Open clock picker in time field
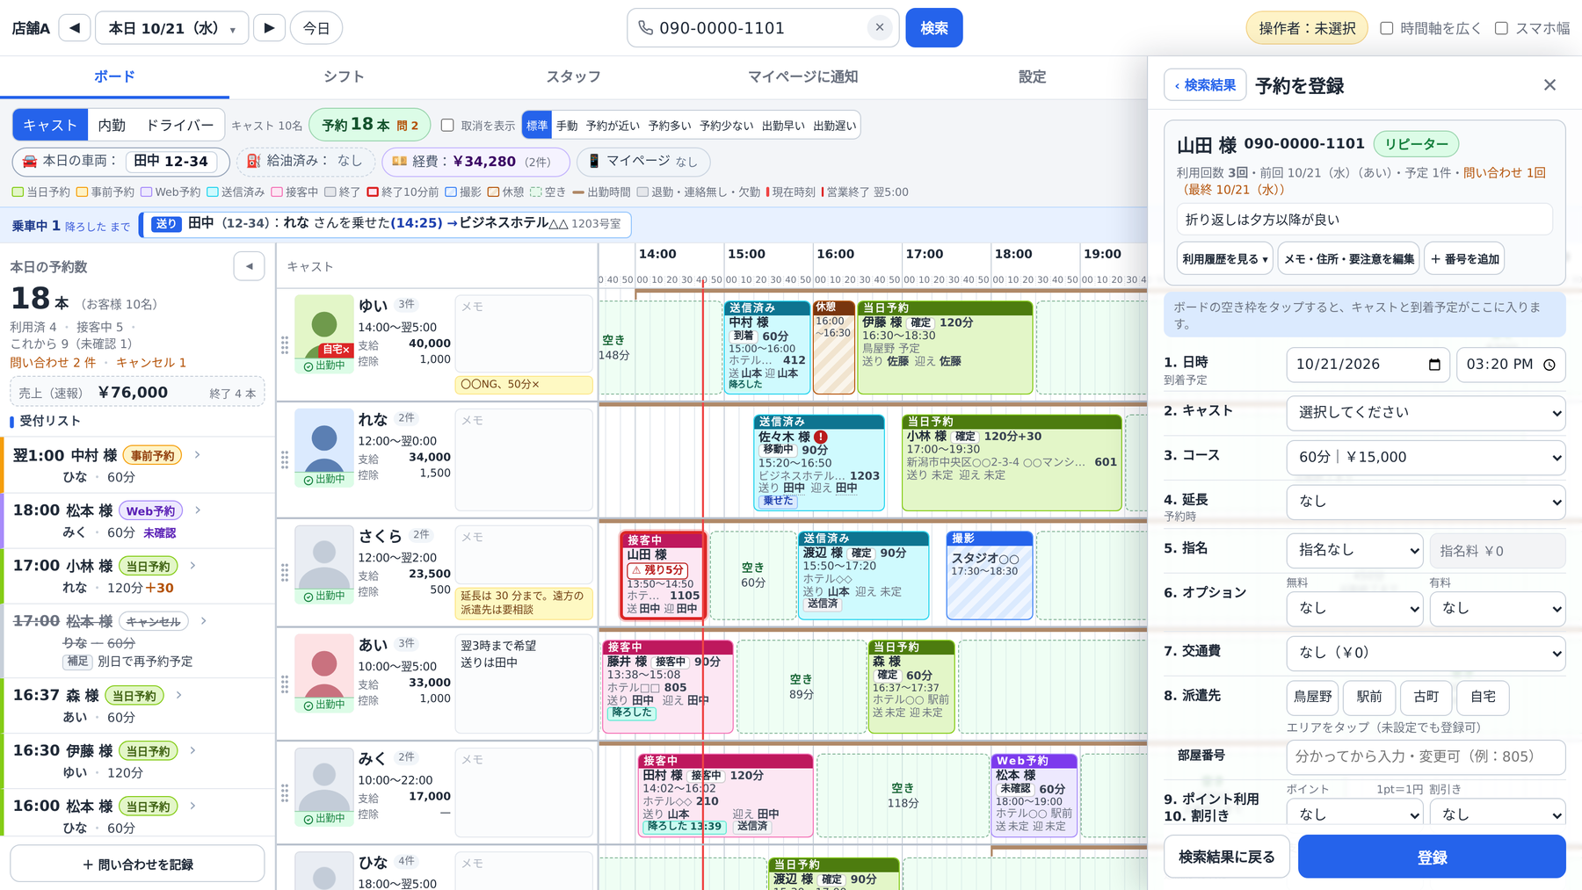This screenshot has height=890, width=1582. pyautogui.click(x=1549, y=365)
